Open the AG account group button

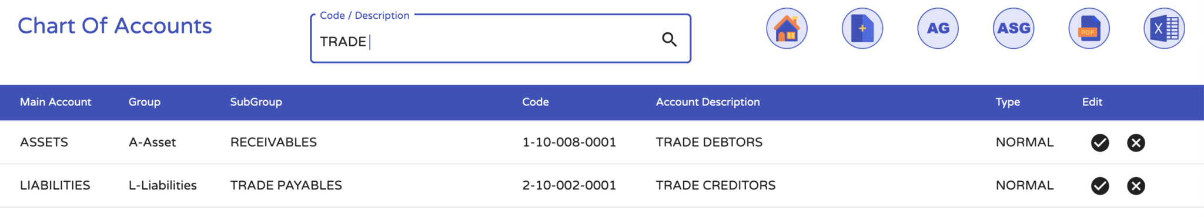(938, 28)
